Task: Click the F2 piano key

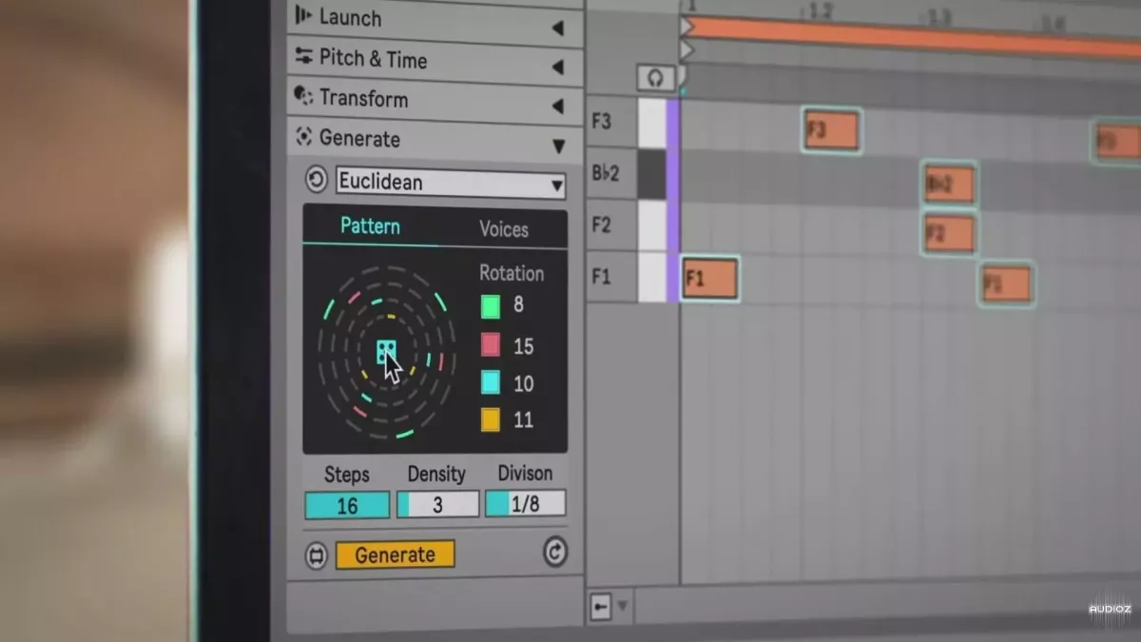Action: (651, 225)
